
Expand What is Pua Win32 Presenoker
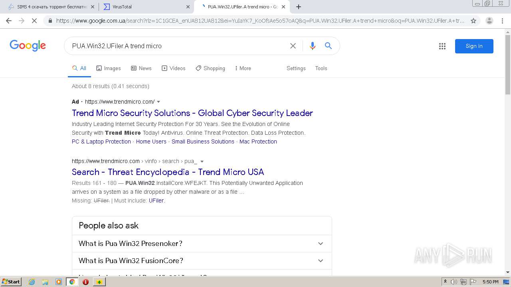click(x=202, y=244)
